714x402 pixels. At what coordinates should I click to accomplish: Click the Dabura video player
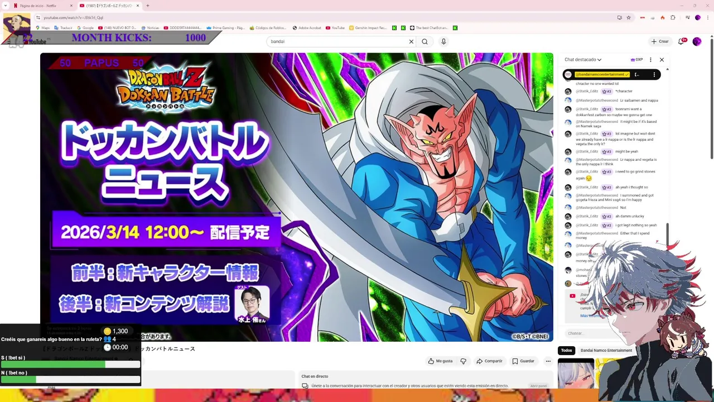tap(297, 197)
